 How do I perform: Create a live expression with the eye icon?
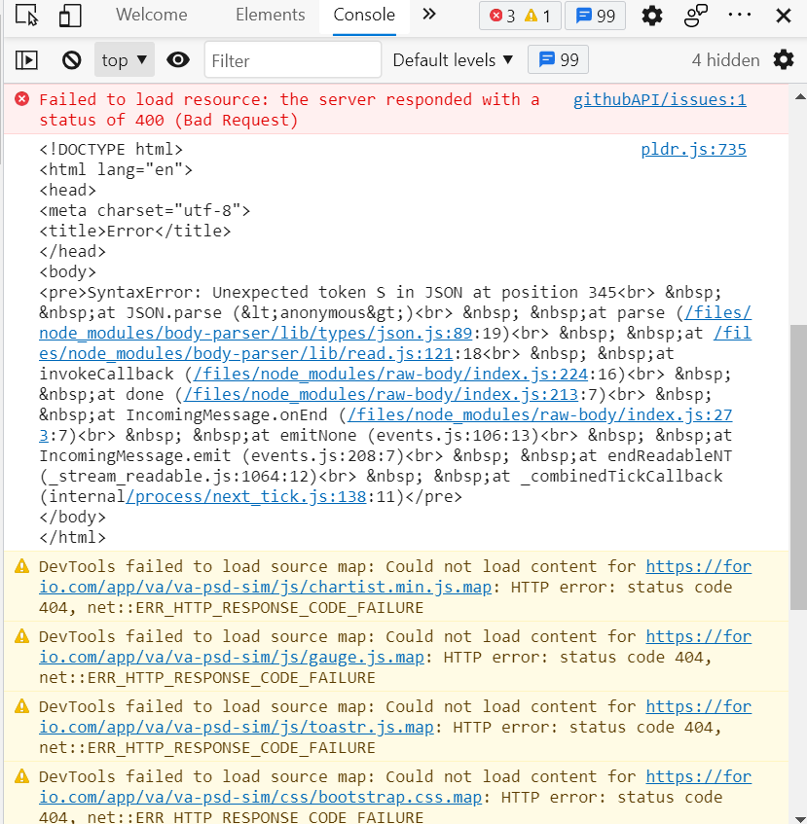(x=178, y=59)
